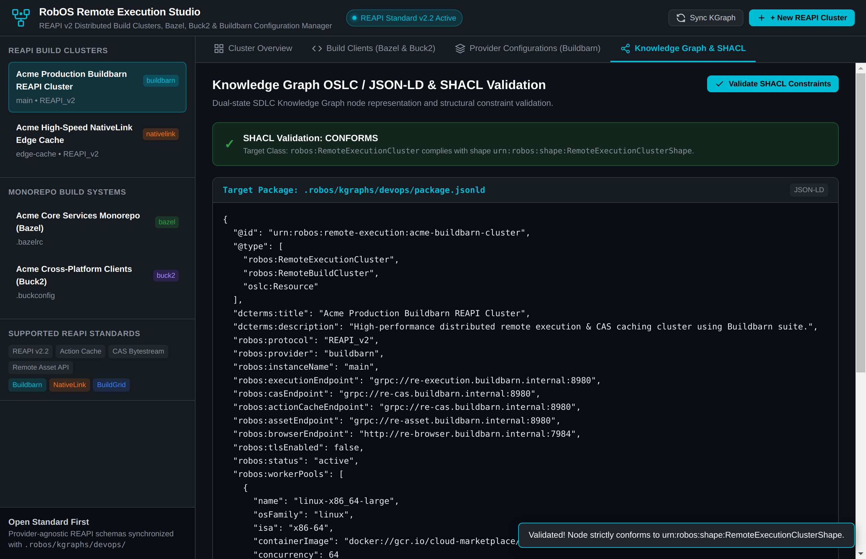Create a New REAPI Cluster
Screen dimensions: 866x559
[x=801, y=18]
